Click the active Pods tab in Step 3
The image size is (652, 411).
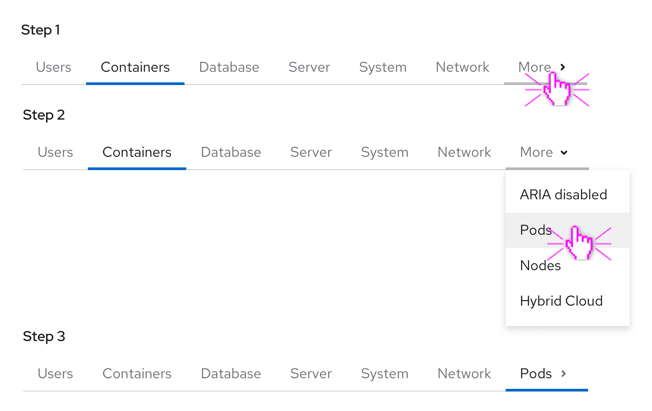click(536, 374)
